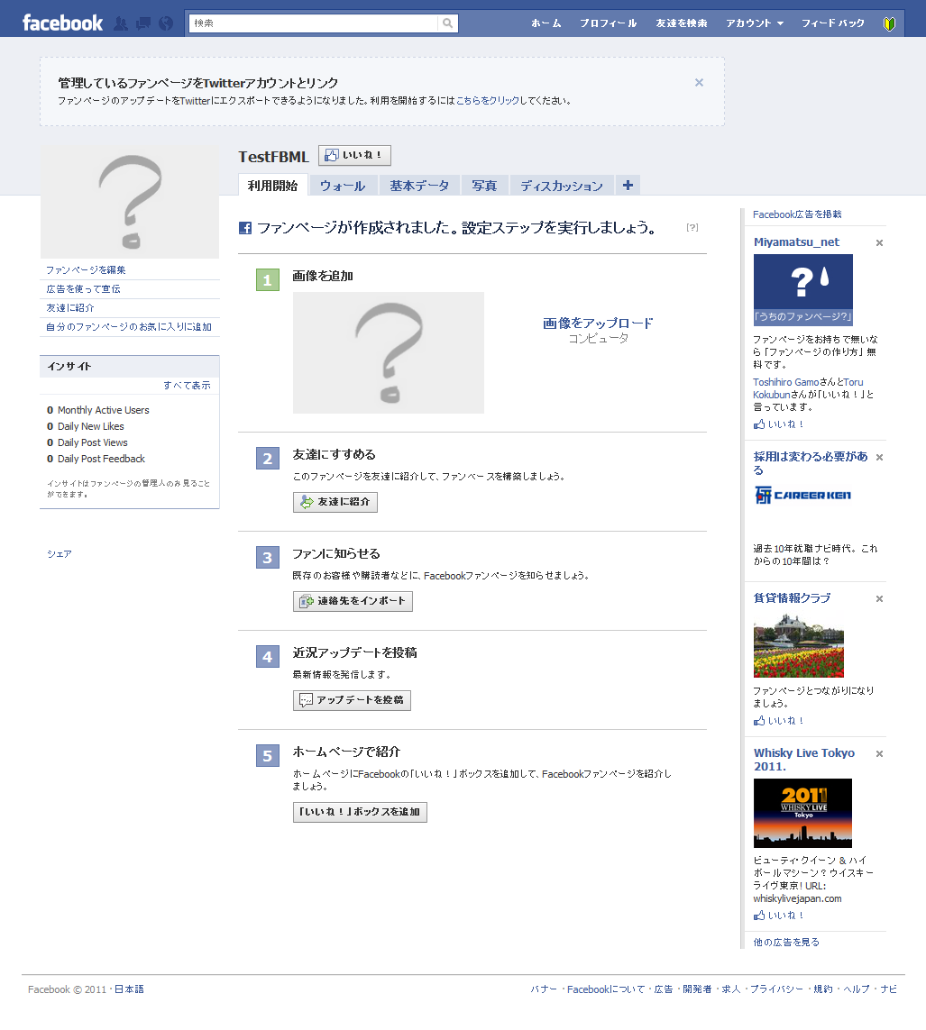Click the 画像をアップロード link
This screenshot has width=926, height=1030.
pyautogui.click(x=598, y=324)
